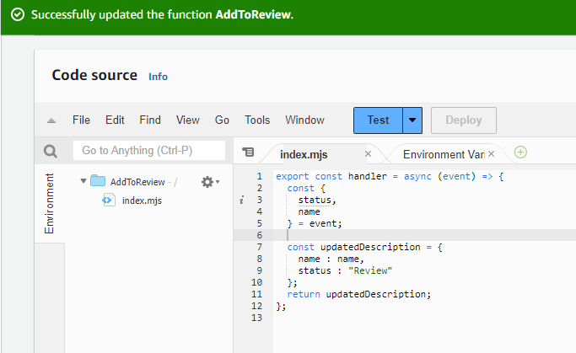Click the collapse arrow left of File menu
576x353 pixels.
tap(51, 120)
